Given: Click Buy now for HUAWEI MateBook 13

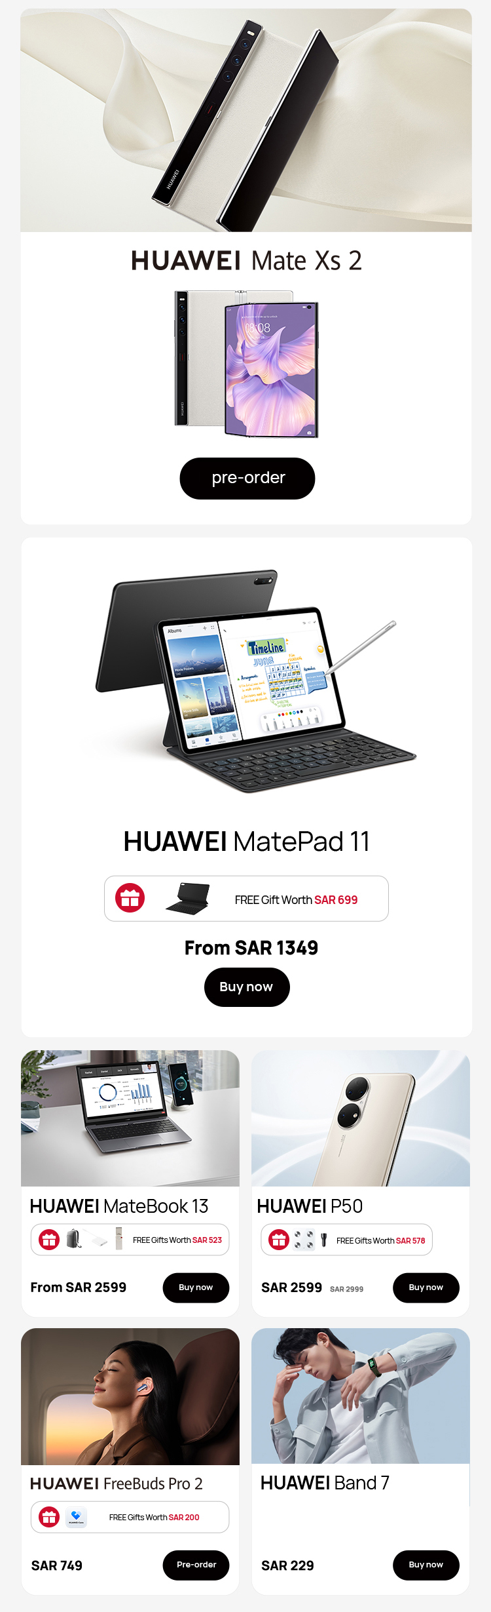Looking at the screenshot, I should (x=196, y=1288).
